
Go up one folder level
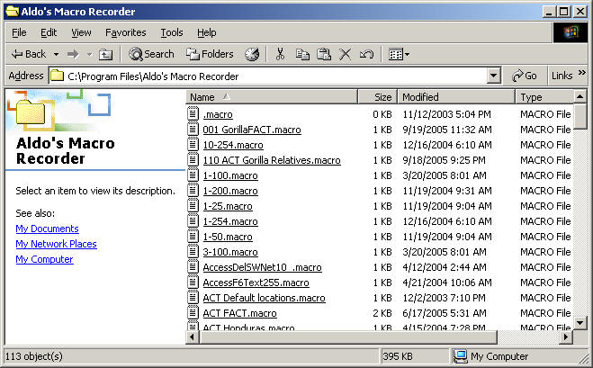(x=105, y=55)
